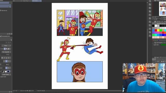The width and height of the screenshot is (166, 93).
Task: Expand the arrow next to direction icons
Action: pos(10,68)
